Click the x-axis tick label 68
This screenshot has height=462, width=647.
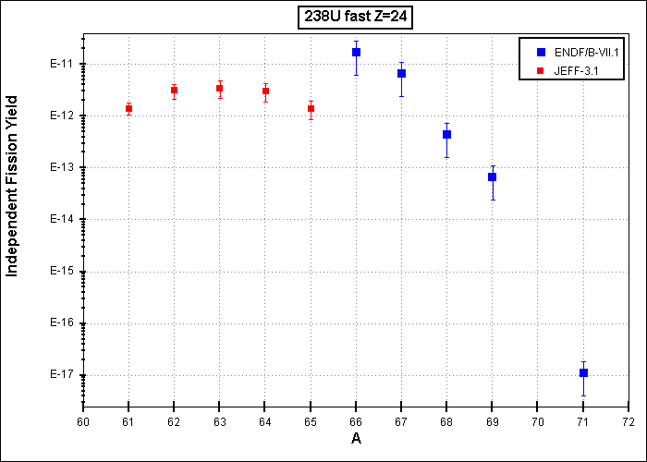(446, 422)
